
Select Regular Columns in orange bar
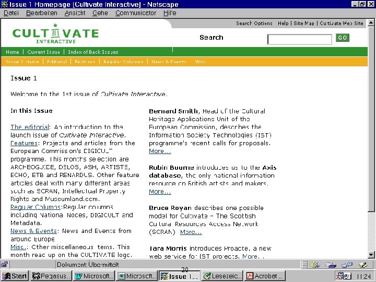coord(123,62)
